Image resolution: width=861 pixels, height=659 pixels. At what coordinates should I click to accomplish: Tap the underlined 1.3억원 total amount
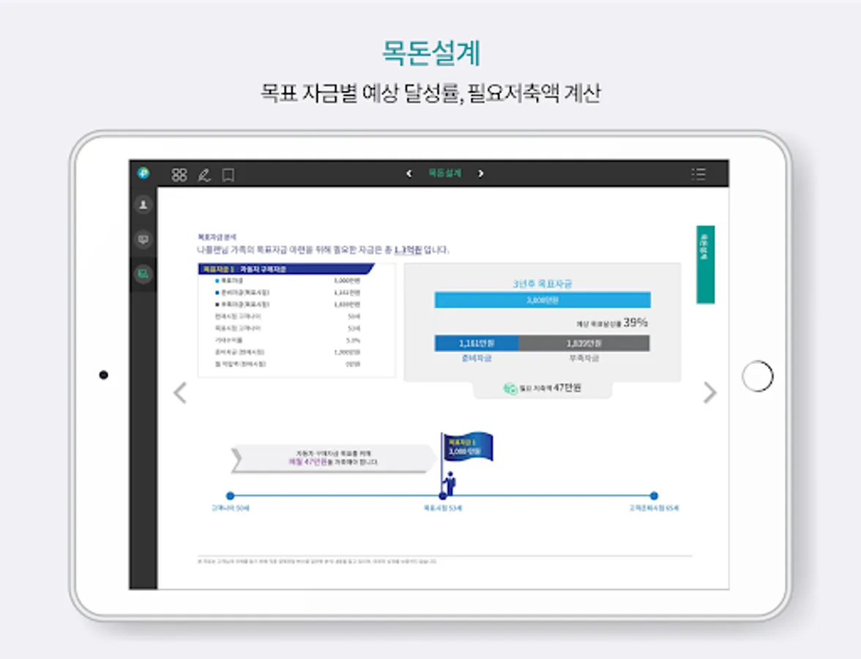(x=408, y=250)
